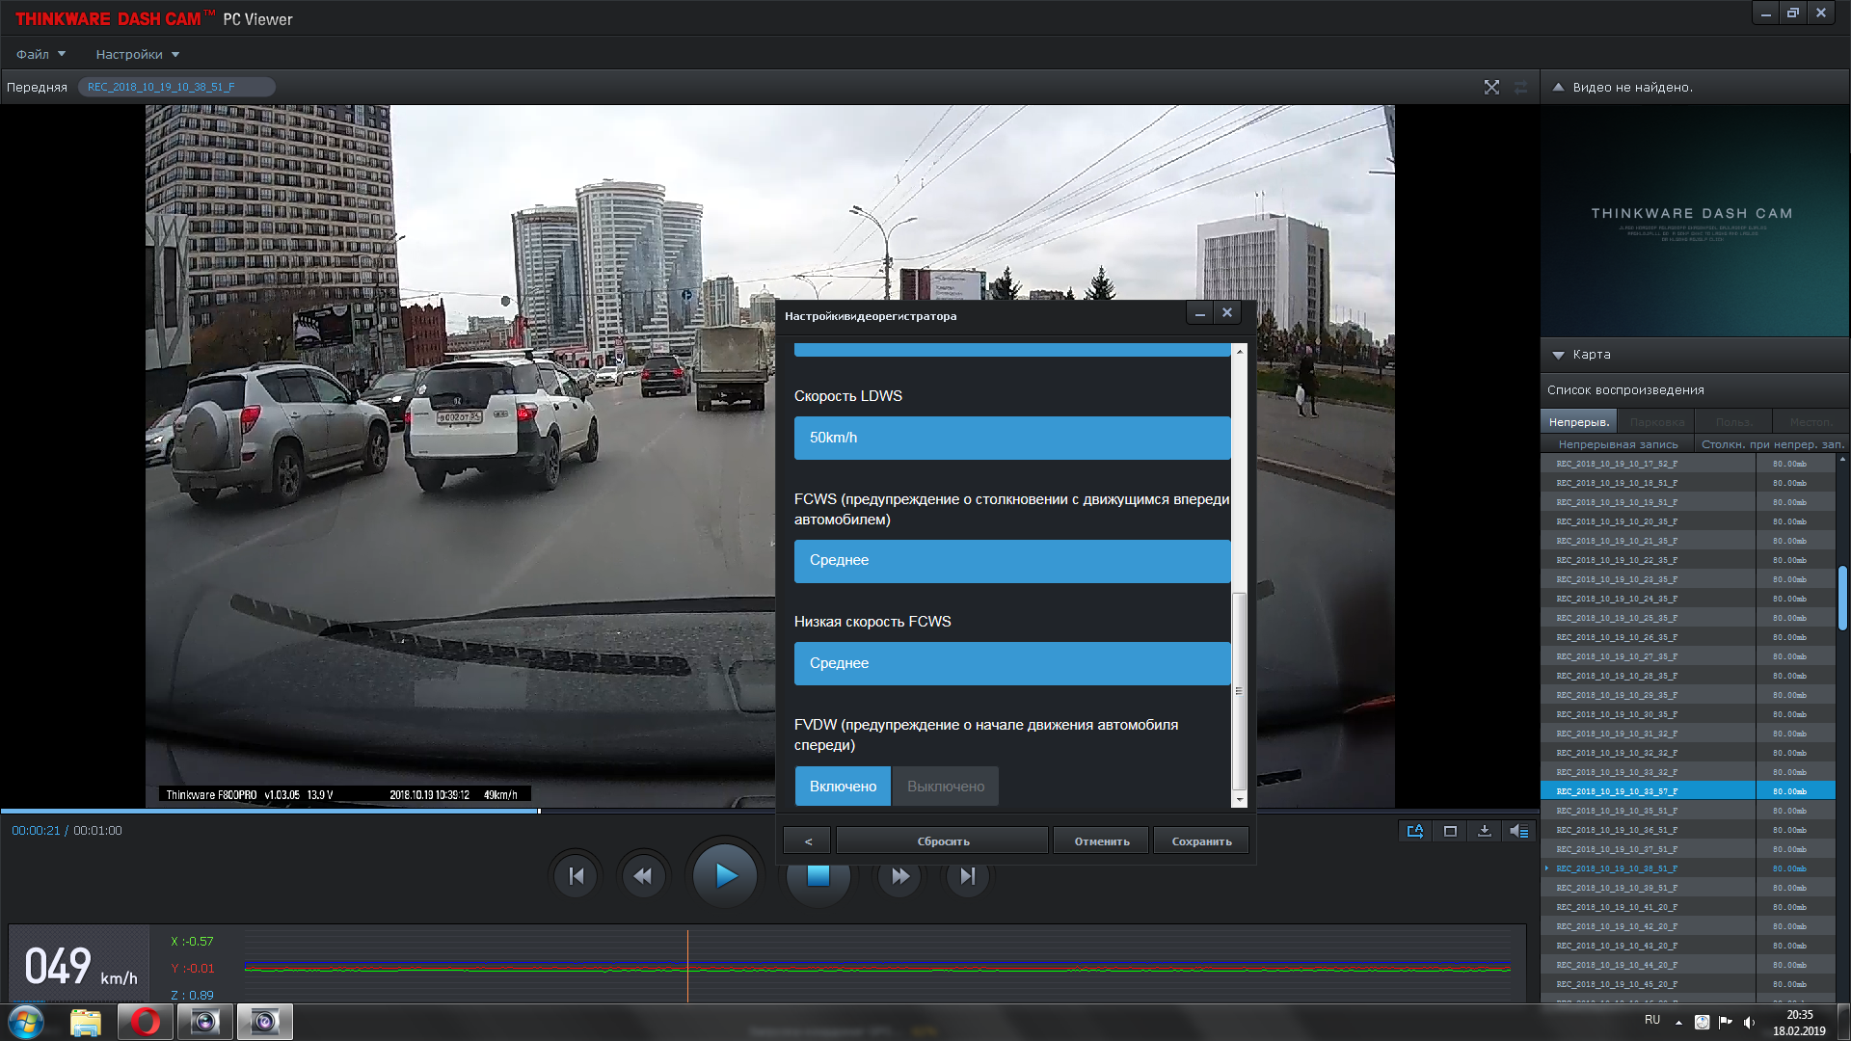Open Скорость LDWS 50km/h dropdown
Image resolution: width=1851 pixels, height=1041 pixels.
tap(1011, 438)
